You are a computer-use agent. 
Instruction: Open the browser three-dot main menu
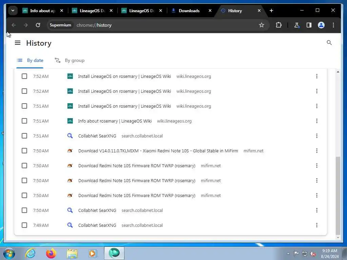(333, 25)
